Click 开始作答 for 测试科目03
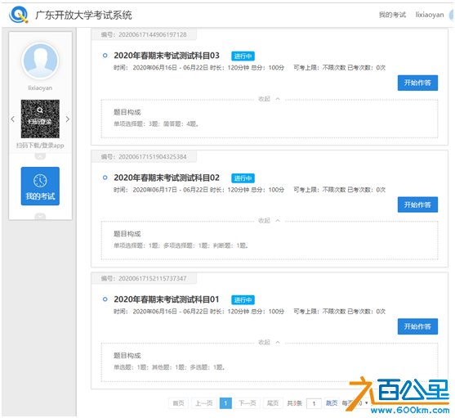The image size is (455, 418). [417, 83]
